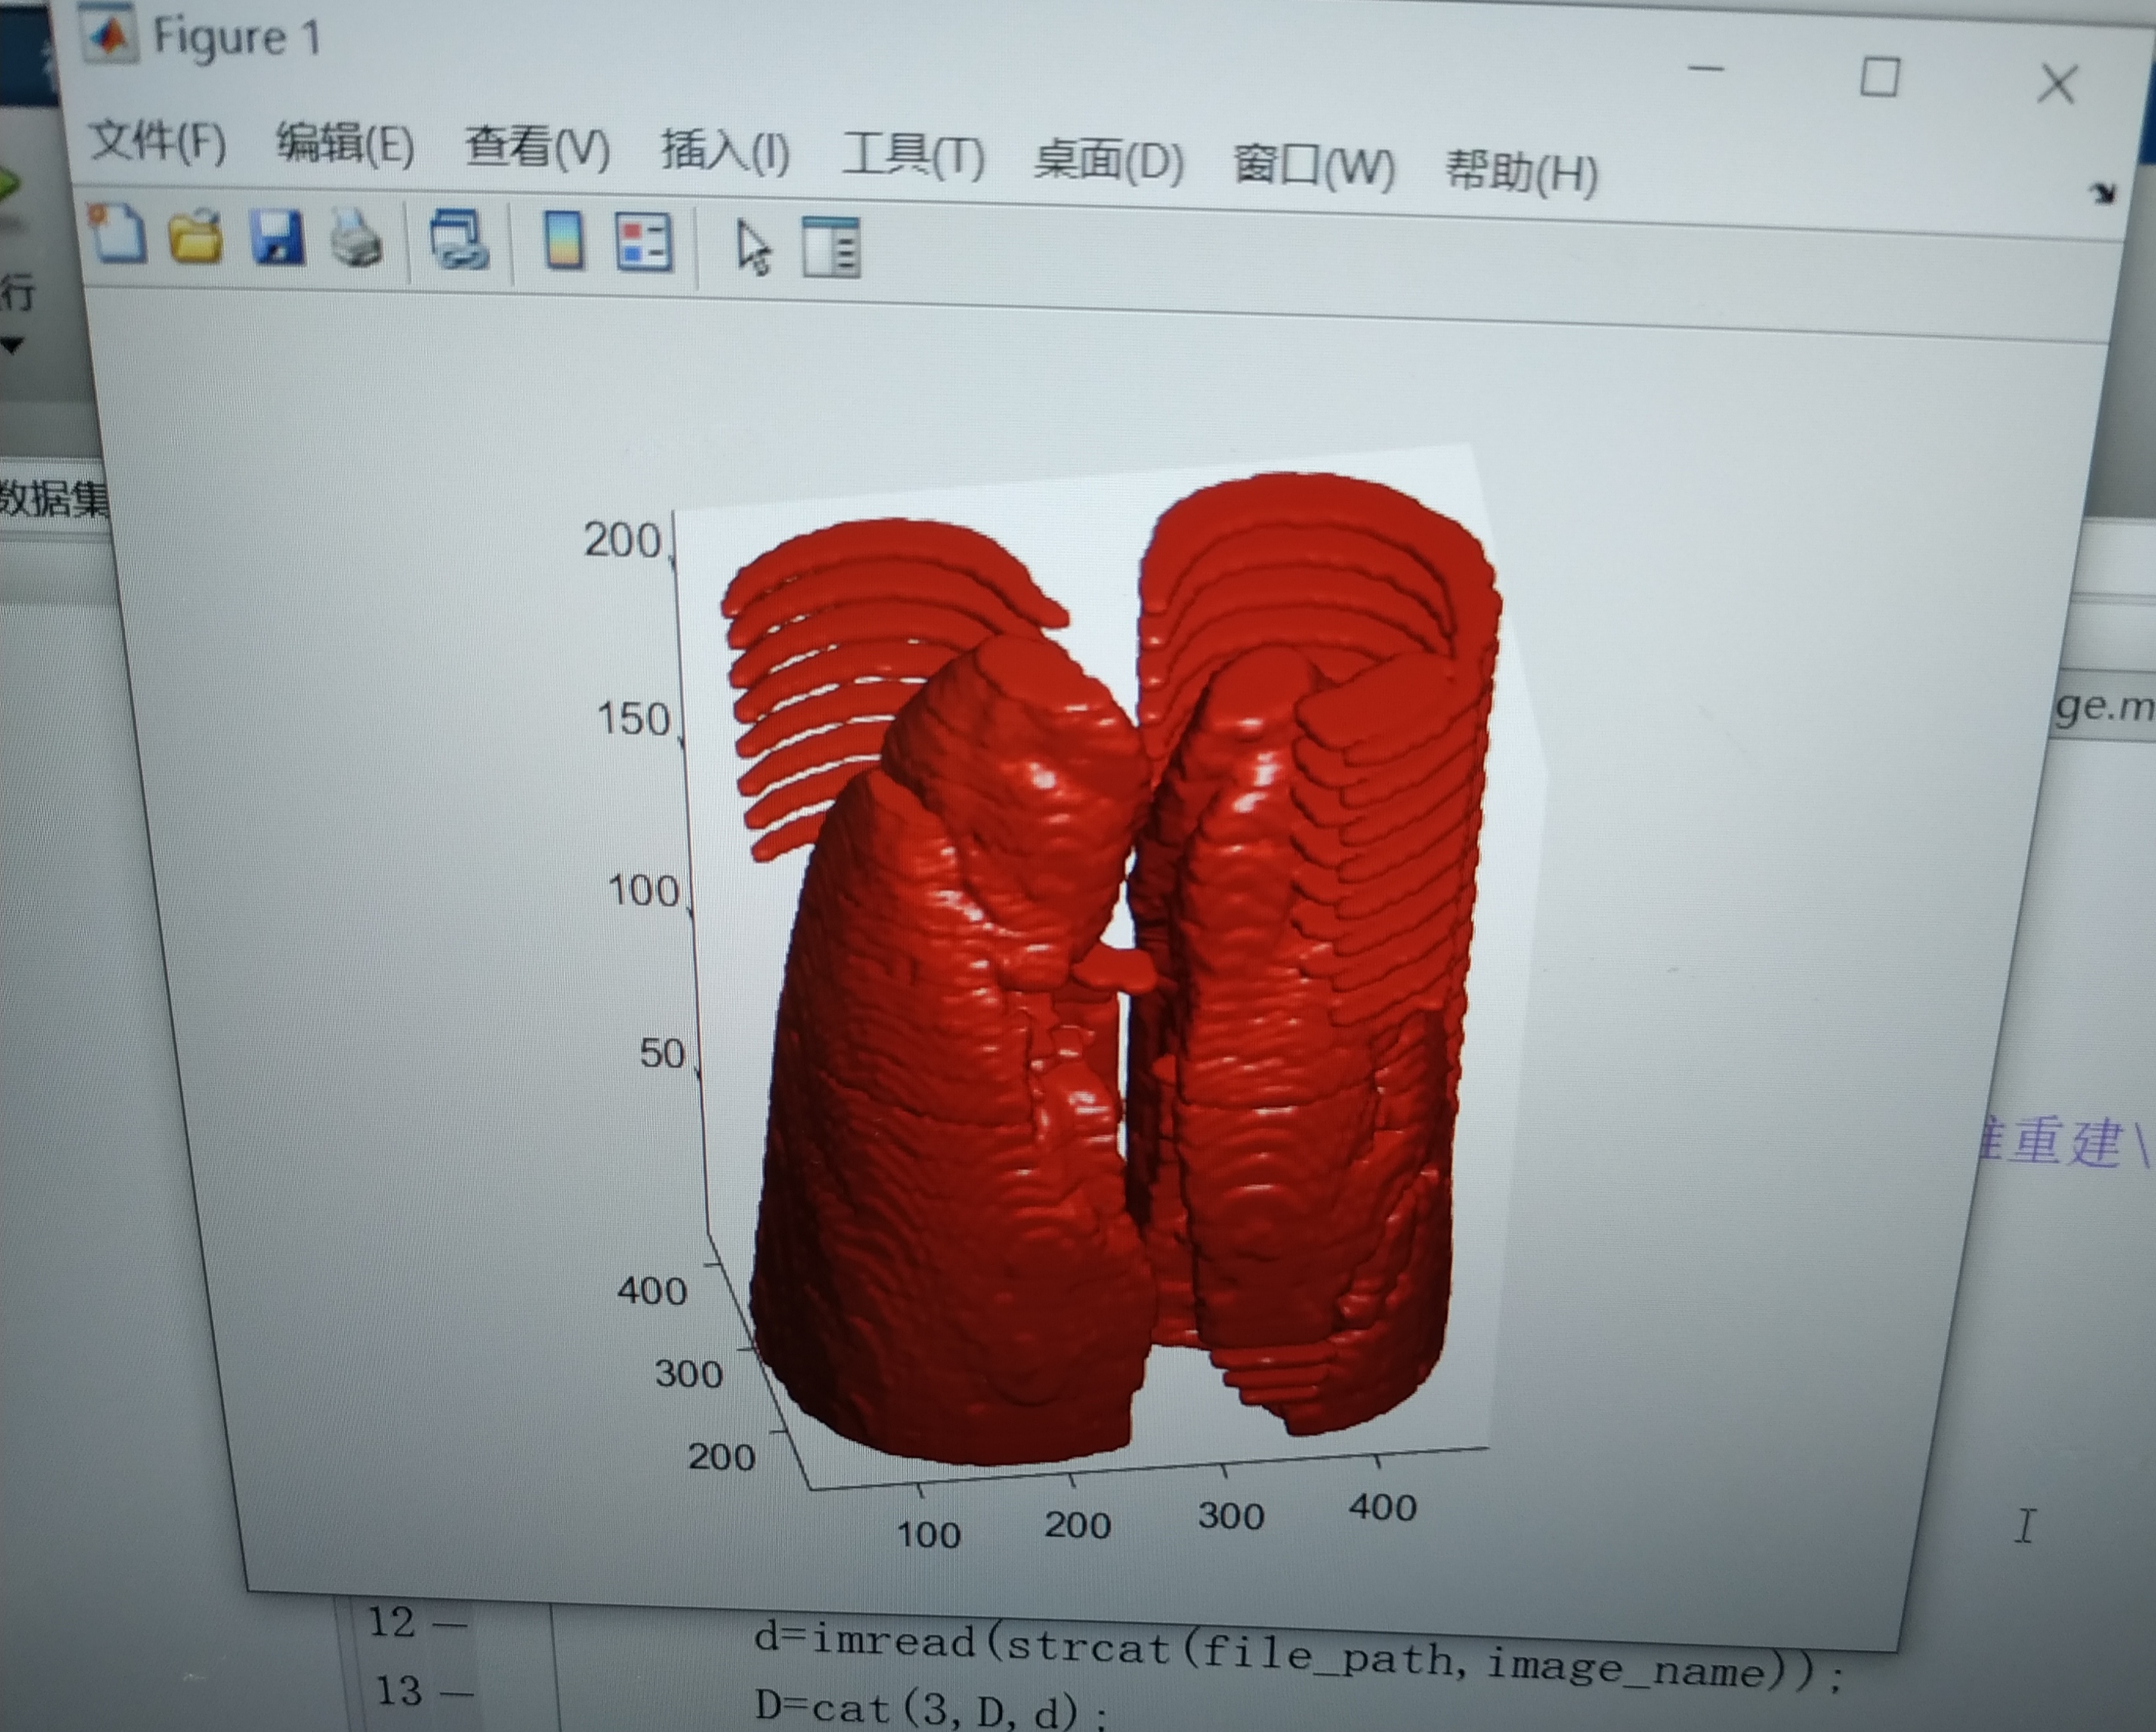
Task: Open the 窗口(W) menu
Action: point(1314,166)
